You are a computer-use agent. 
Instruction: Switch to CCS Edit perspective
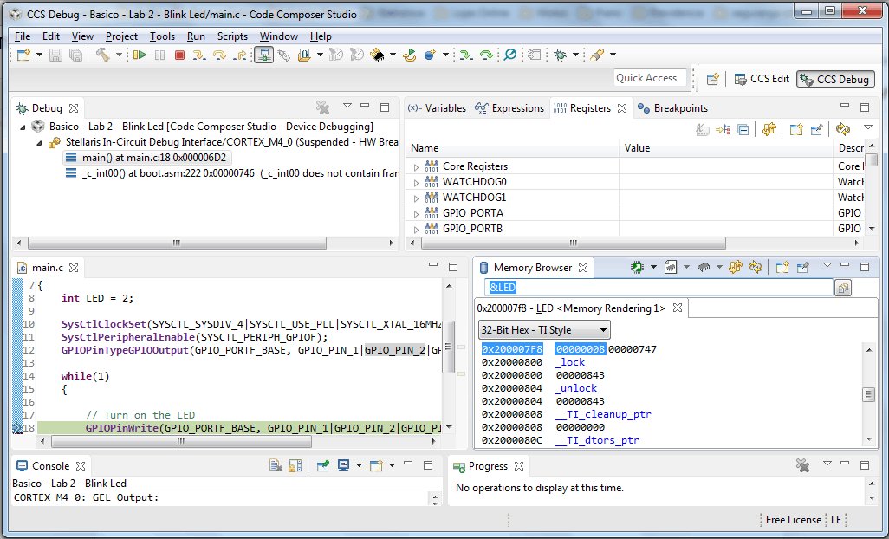762,80
